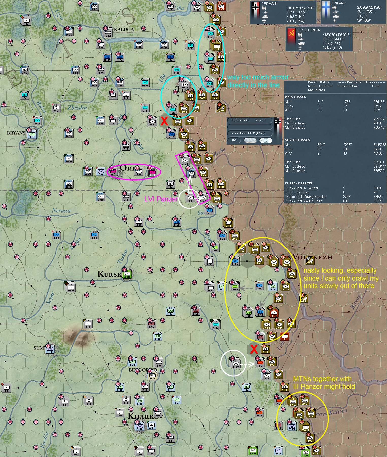
Task: Click the Soviet Men Captured total 3910147
Action: [x=380, y=166]
